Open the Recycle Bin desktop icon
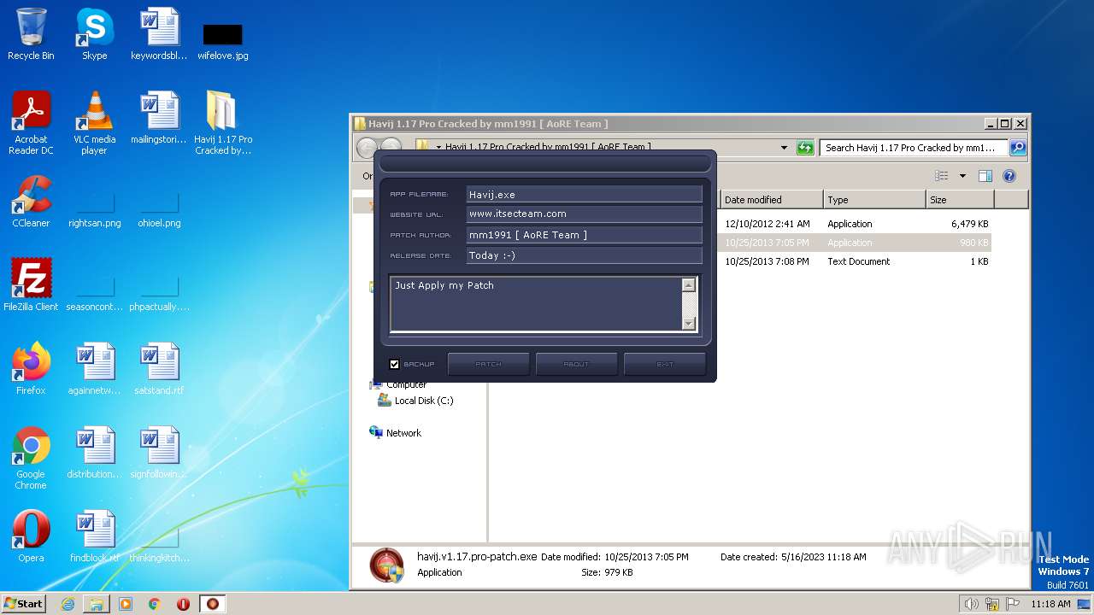This screenshot has height=615, width=1094. (31, 34)
